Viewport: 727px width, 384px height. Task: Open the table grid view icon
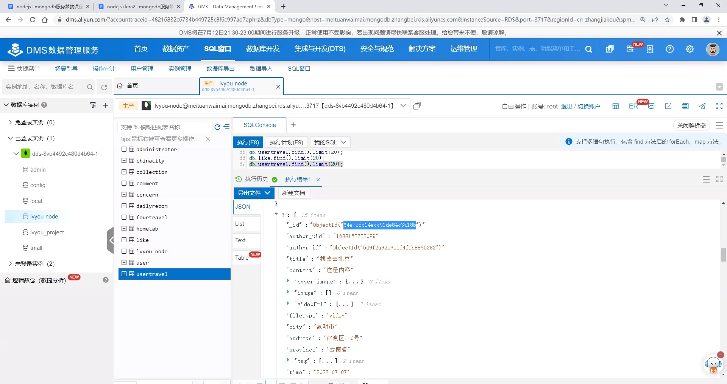615,106
